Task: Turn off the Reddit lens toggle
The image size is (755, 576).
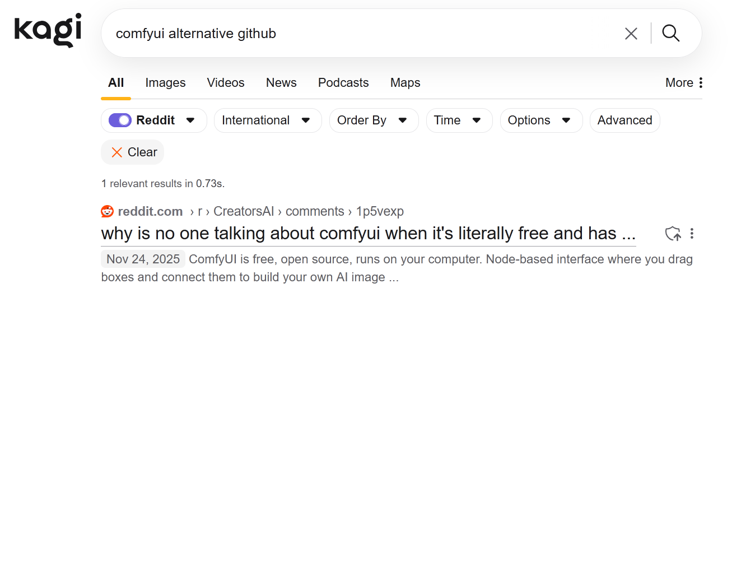Action: (x=120, y=120)
